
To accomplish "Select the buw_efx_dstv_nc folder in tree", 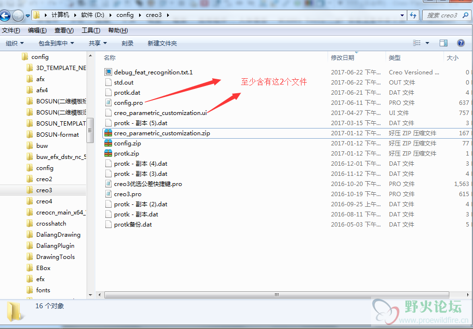I will pos(61,157).
